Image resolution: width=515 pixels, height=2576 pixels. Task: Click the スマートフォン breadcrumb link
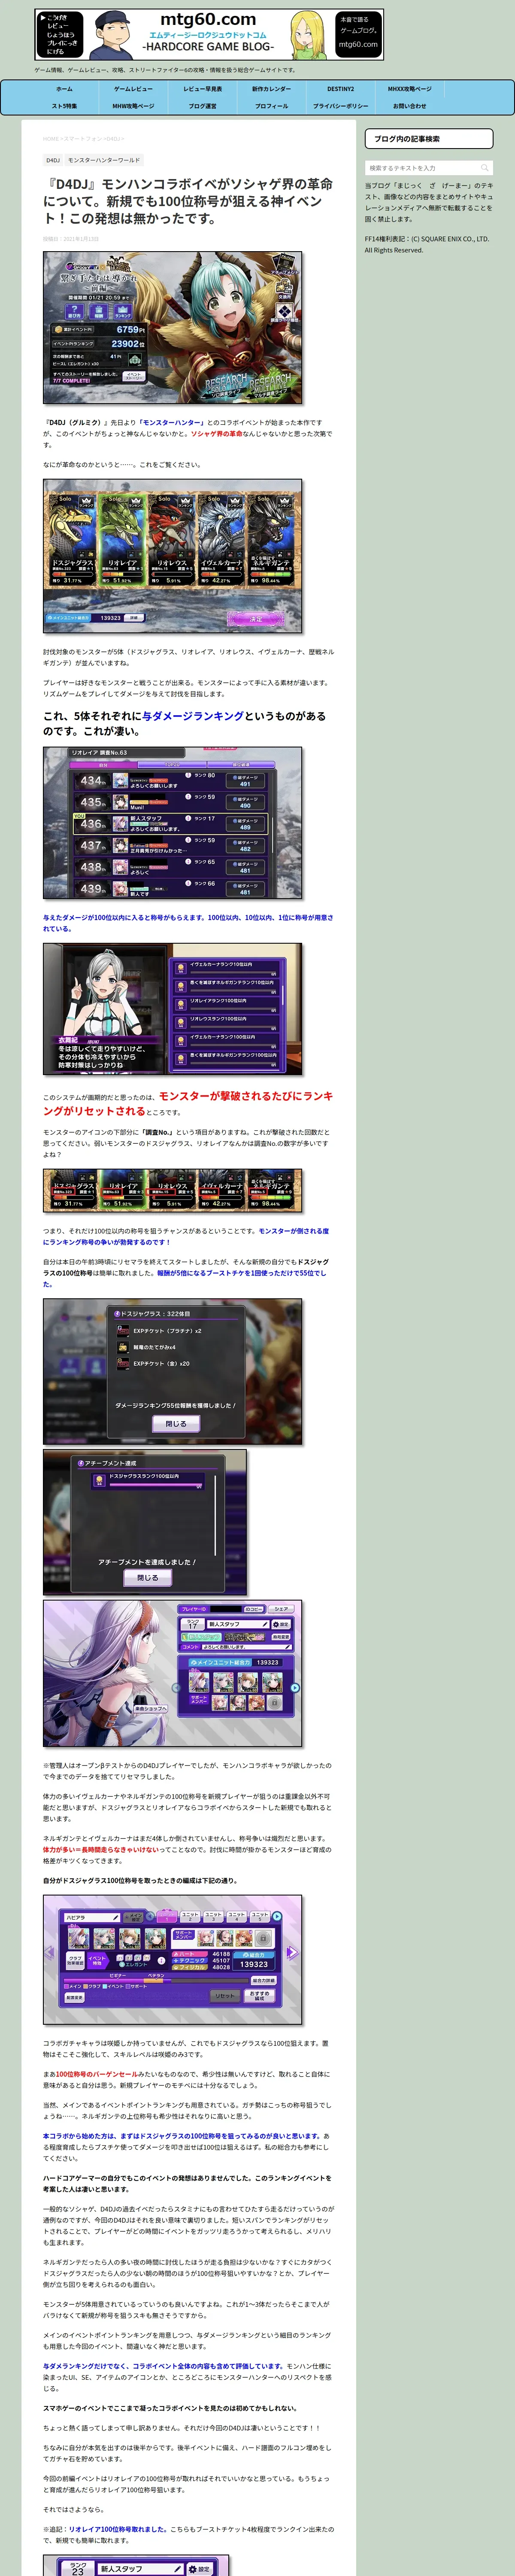click(x=83, y=139)
